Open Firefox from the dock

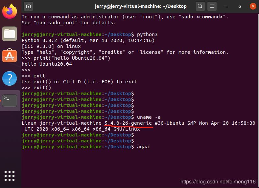[x=10, y=11]
